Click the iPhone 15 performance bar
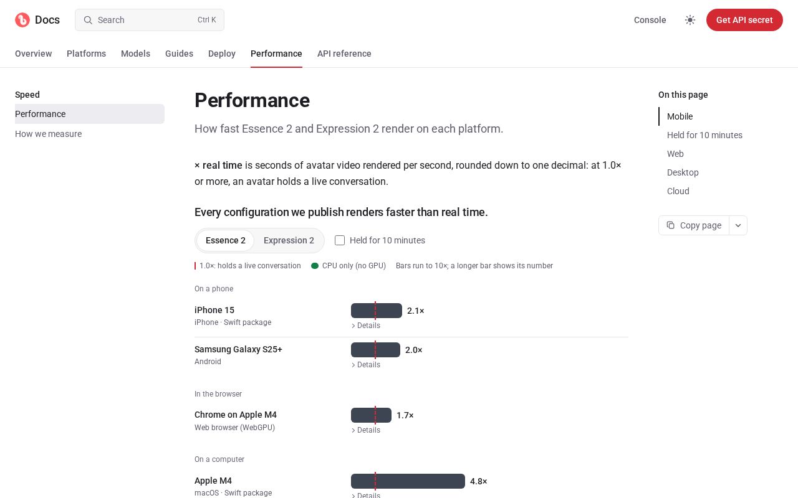 tap(377, 311)
